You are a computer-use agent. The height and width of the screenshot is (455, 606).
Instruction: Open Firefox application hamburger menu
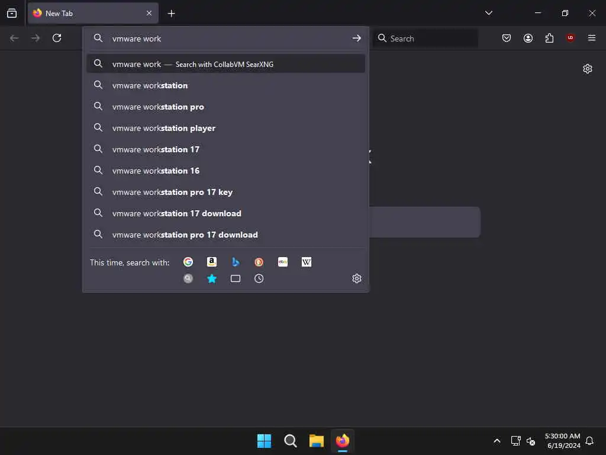[592, 38]
